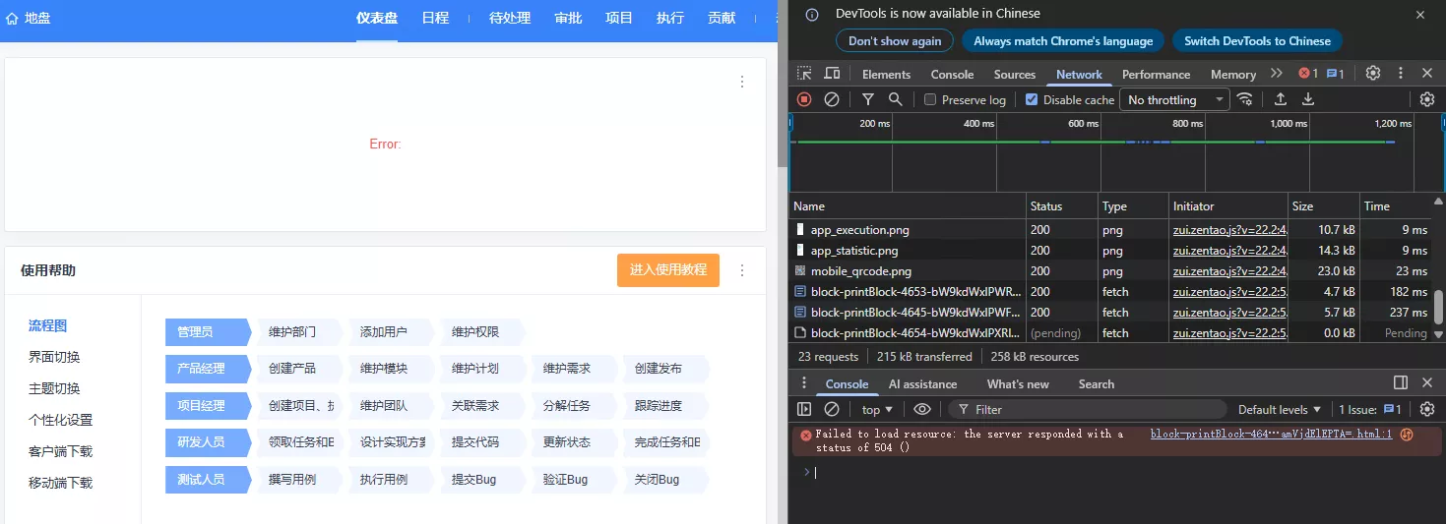The width and height of the screenshot is (1446, 524).
Task: Open network conditions wifi icon
Action: click(x=1245, y=99)
